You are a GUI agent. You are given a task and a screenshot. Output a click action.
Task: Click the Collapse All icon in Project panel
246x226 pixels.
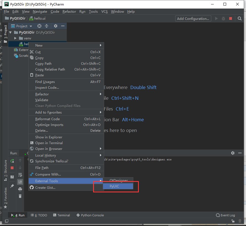tap(47, 26)
